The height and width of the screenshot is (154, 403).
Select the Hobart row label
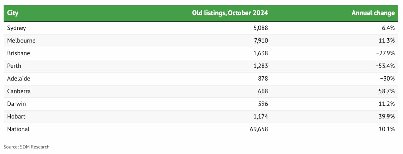pyautogui.click(x=16, y=117)
